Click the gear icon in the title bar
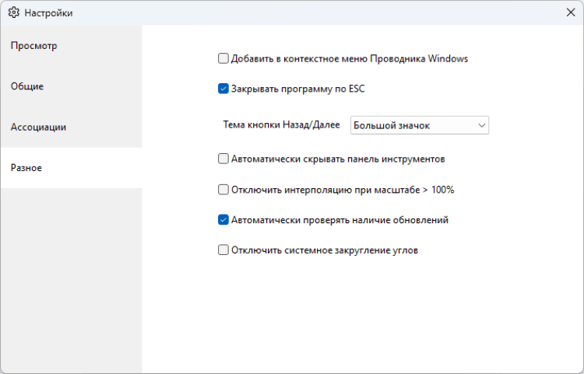584x374 pixels. click(x=13, y=13)
